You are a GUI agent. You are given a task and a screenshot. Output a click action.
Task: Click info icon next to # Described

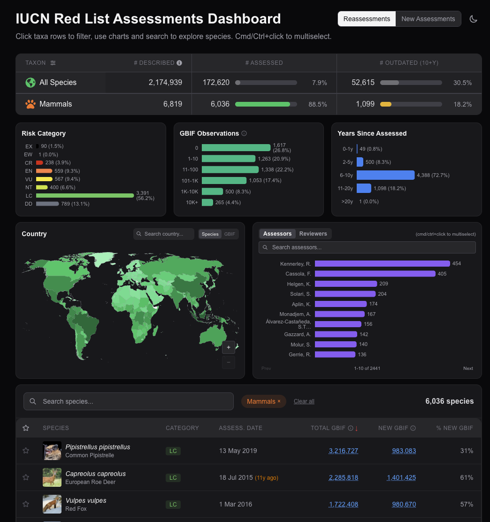point(179,63)
